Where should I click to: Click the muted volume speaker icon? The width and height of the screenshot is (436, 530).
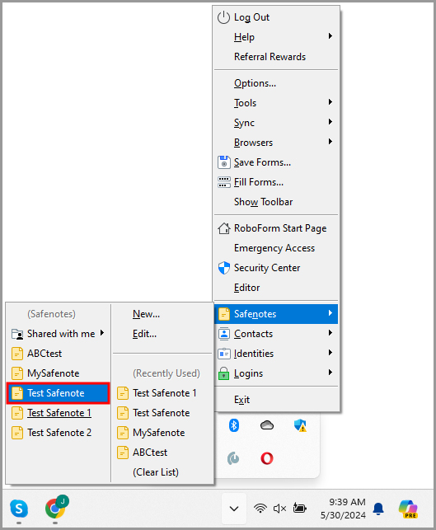[x=280, y=508]
